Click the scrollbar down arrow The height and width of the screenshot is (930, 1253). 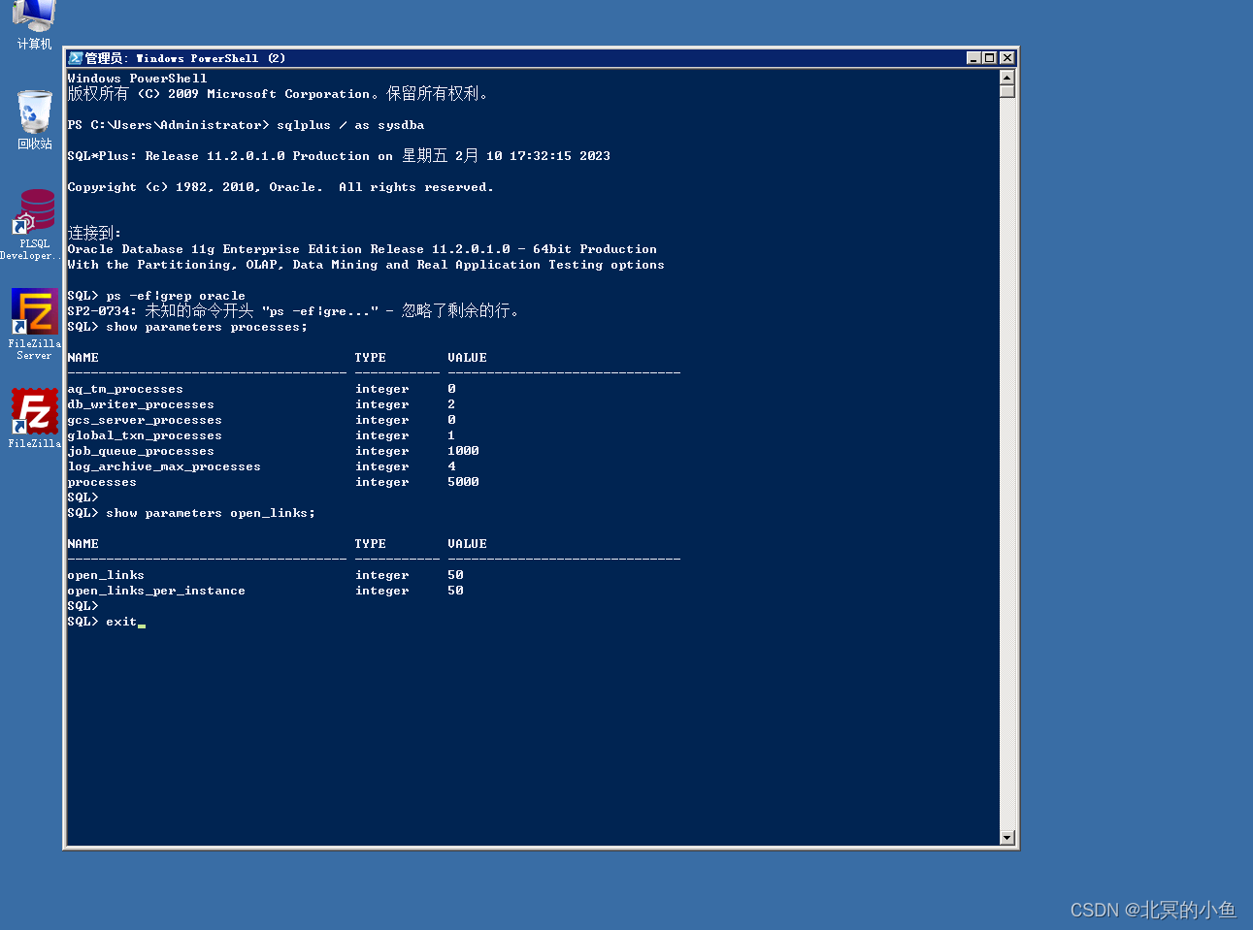pos(1006,838)
